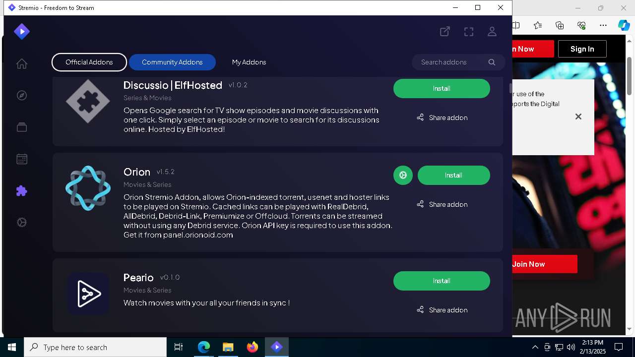Screen dimensions: 635x357
Task: Click the taskbar search box
Action: click(95, 347)
